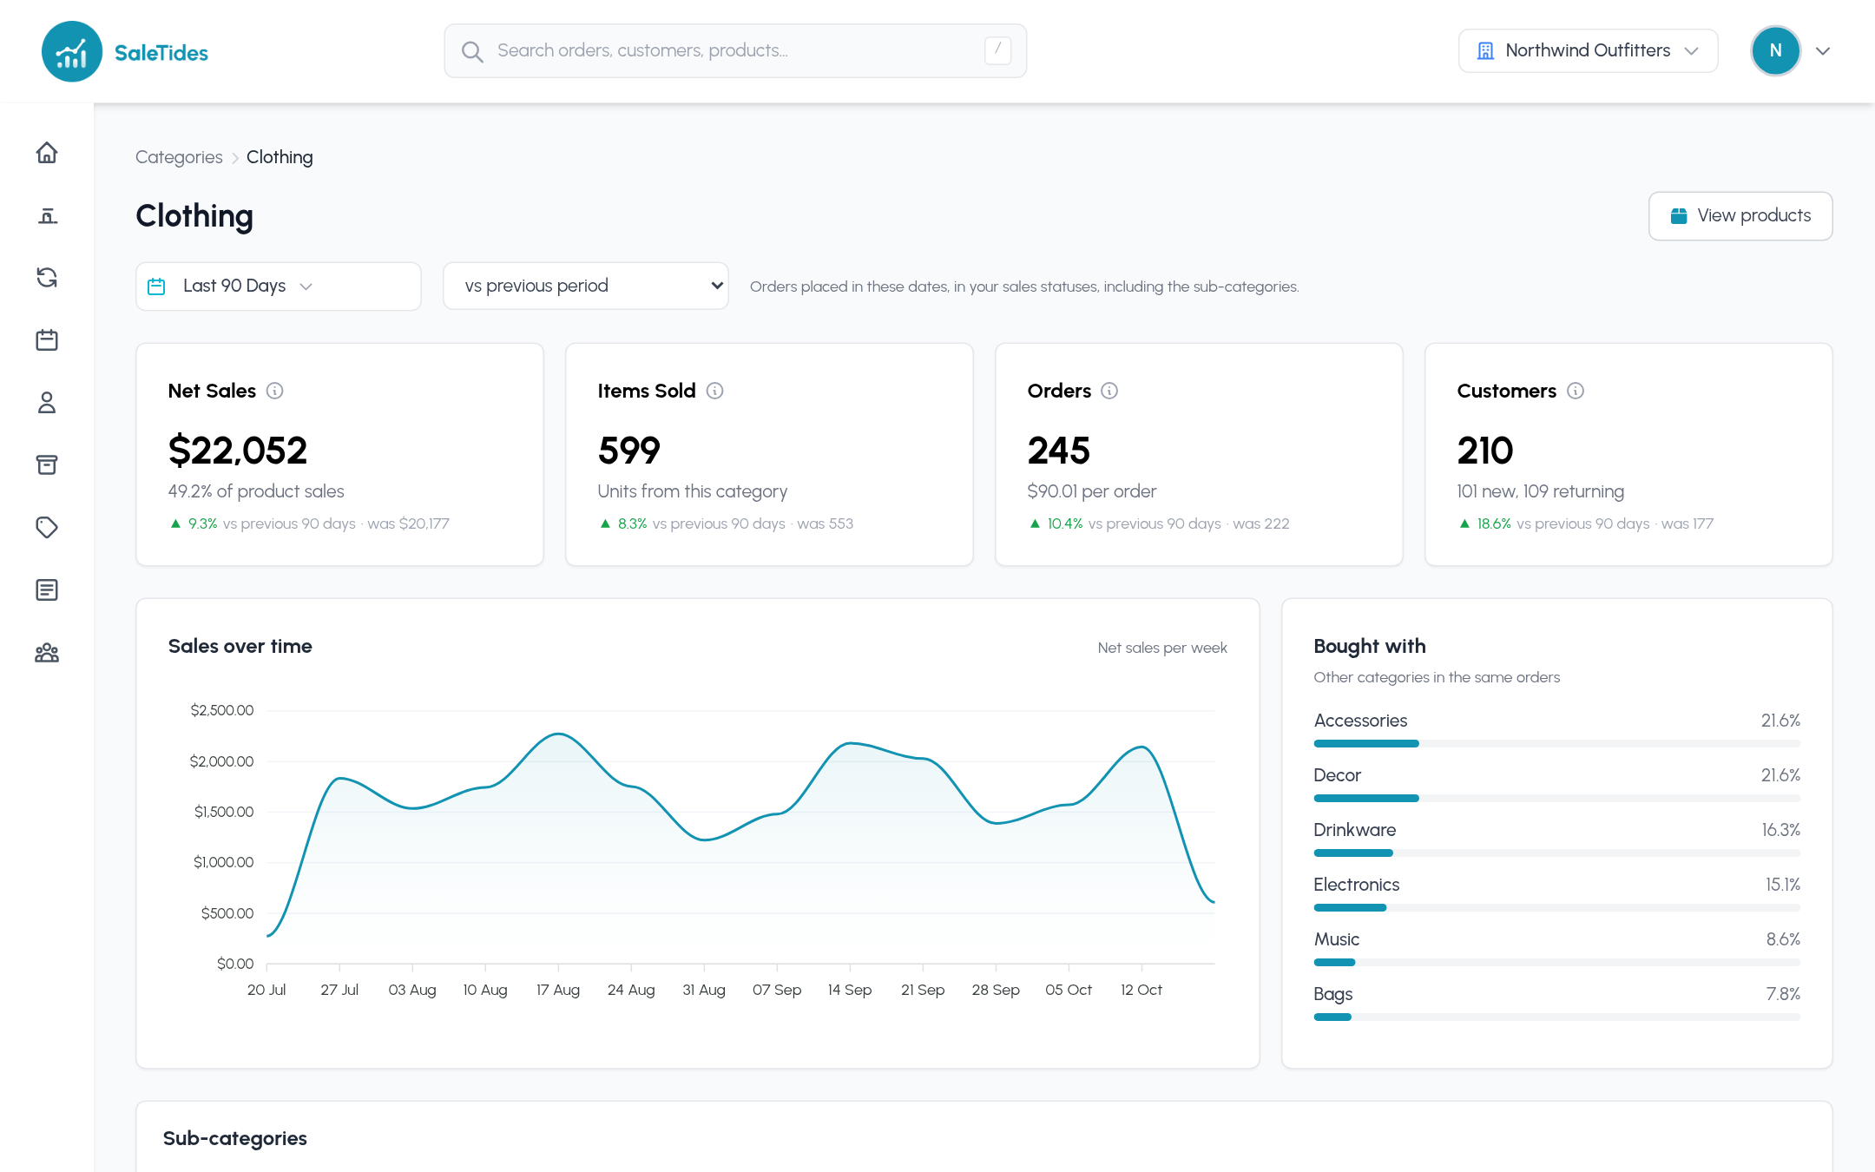Open the tag sidebar icon

click(47, 528)
